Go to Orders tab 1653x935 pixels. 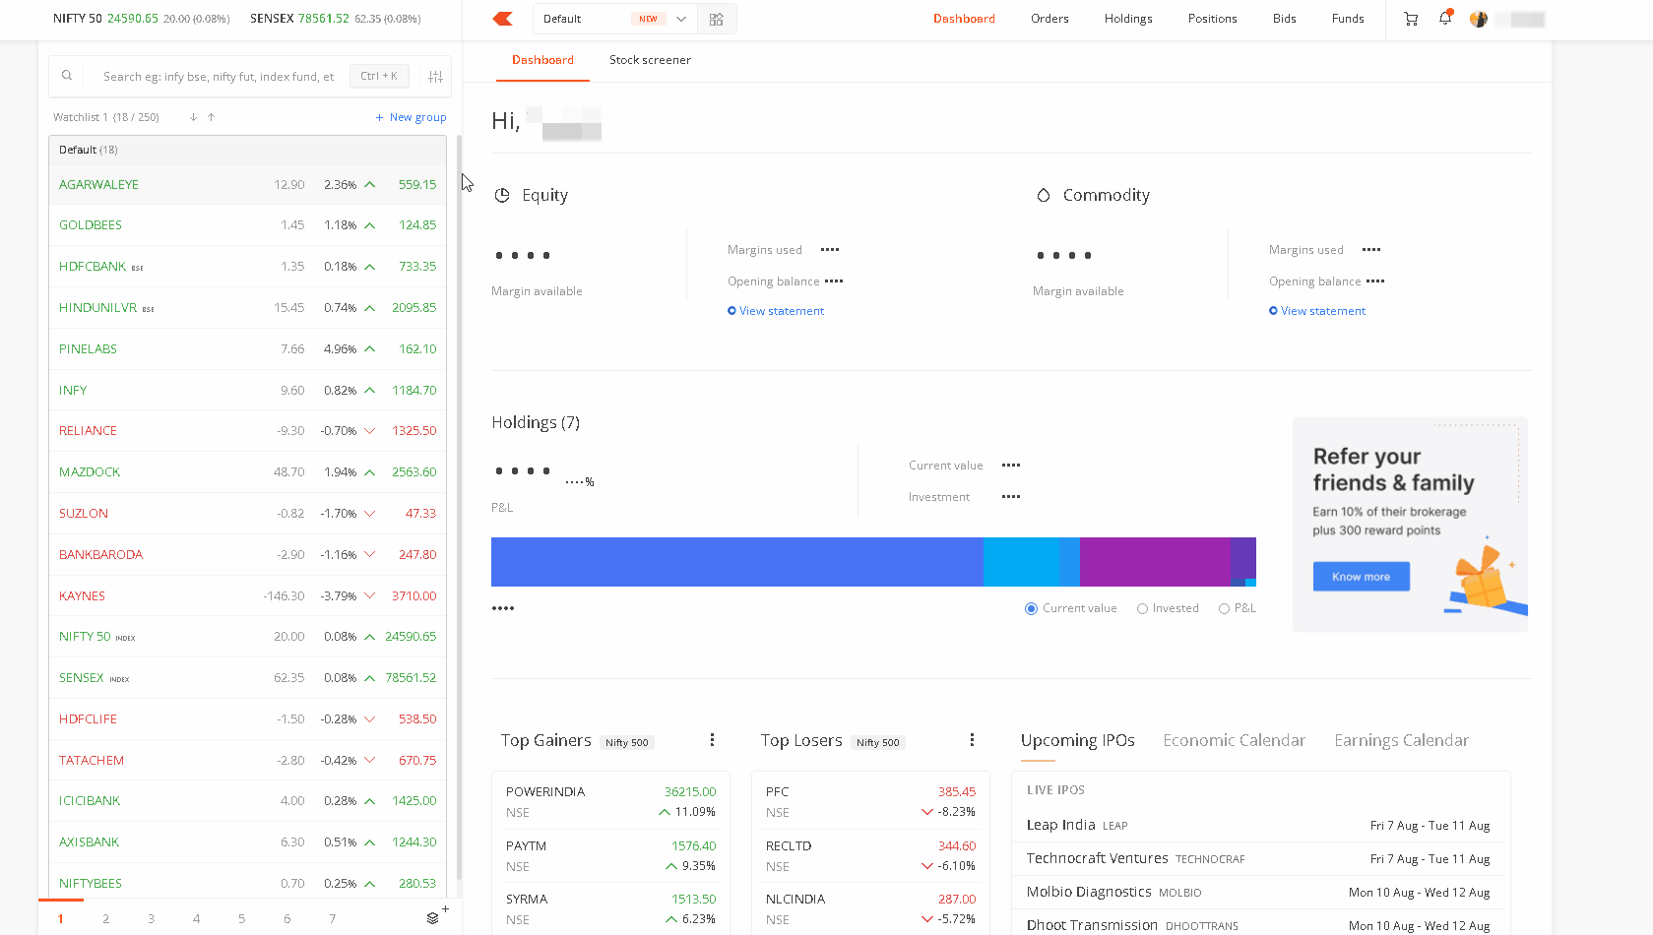1049,19
